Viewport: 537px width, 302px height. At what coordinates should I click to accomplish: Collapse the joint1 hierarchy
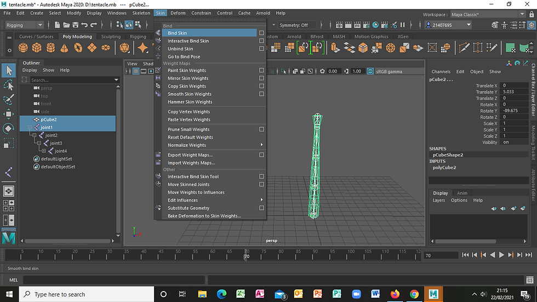[30, 127]
